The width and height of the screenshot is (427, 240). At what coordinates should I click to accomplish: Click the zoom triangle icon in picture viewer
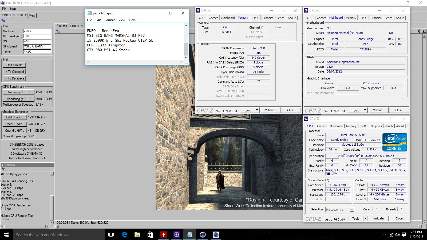coord(424,31)
